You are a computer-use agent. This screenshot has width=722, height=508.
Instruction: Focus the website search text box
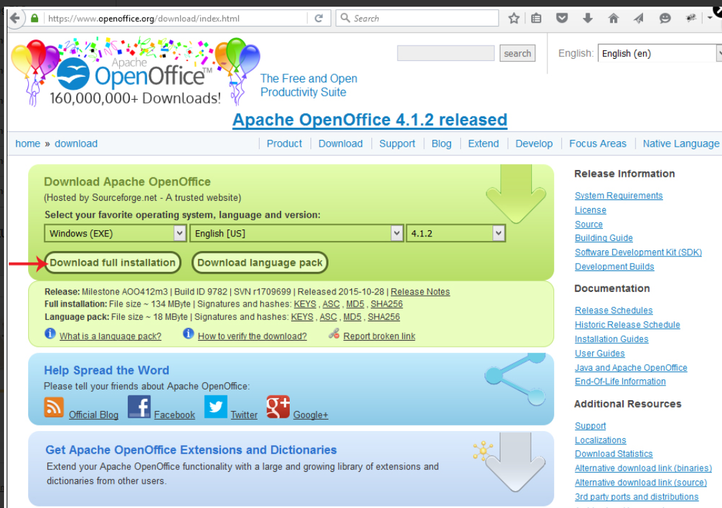point(446,54)
